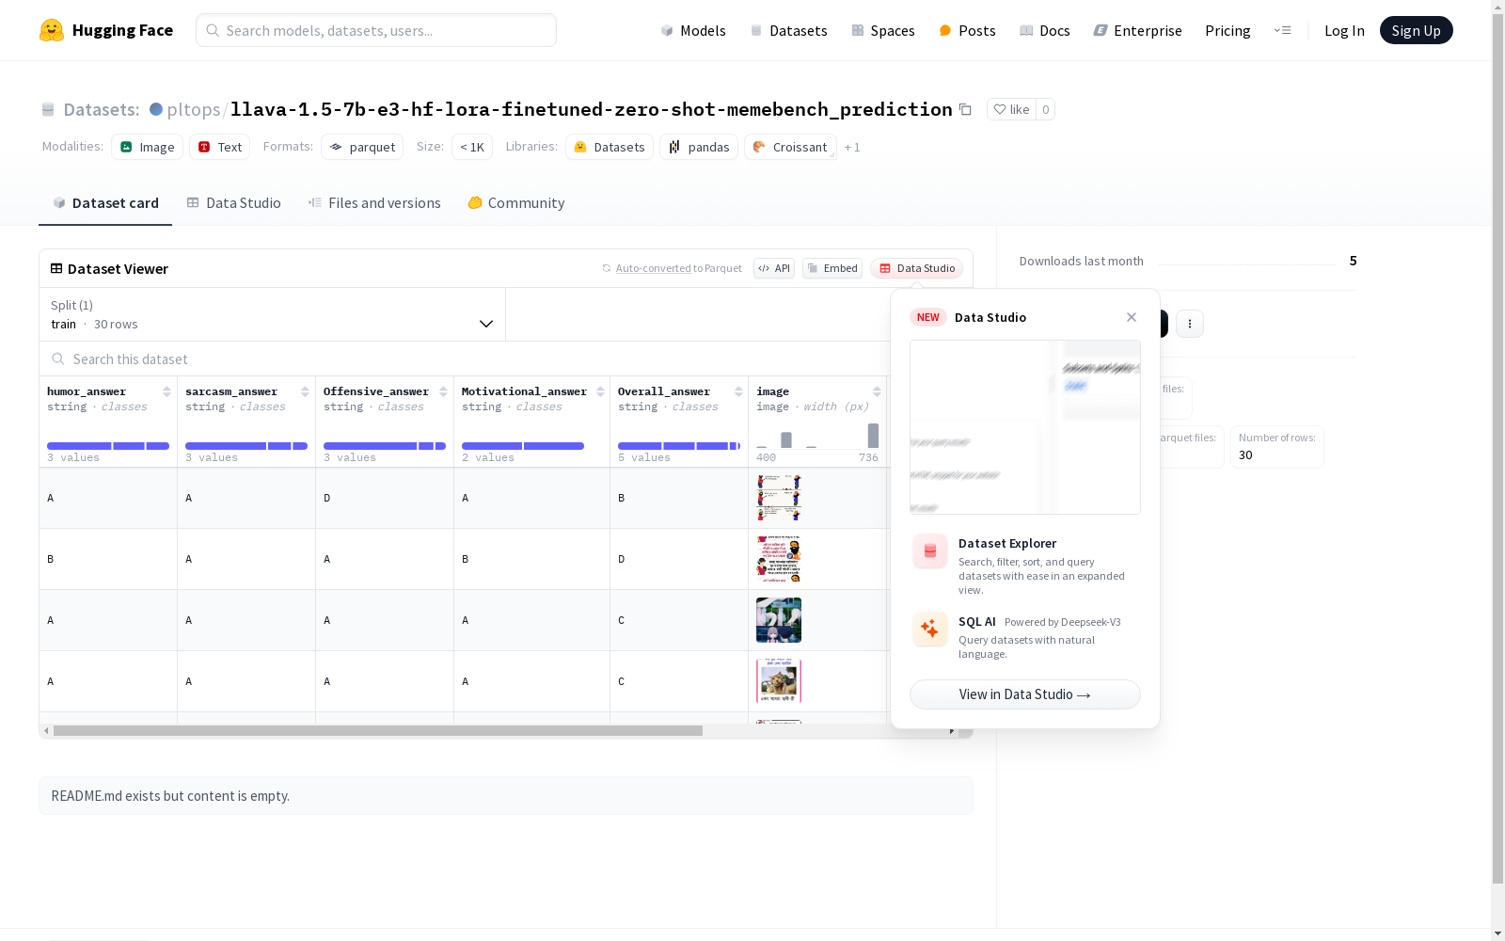
Task: Click the pandas library tag
Action: 699,147
